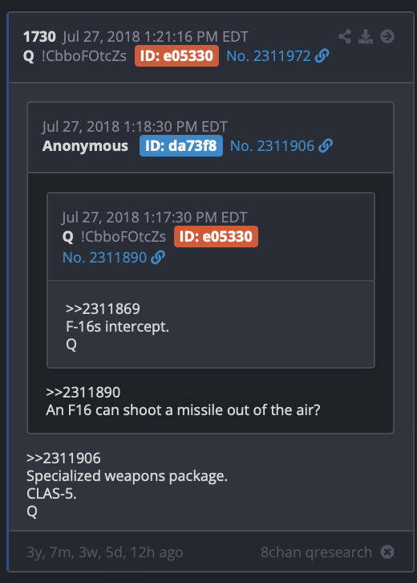This screenshot has width=417, height=583.
Task: Select the nested orange ID: e05330 badge
Action: 216,236
